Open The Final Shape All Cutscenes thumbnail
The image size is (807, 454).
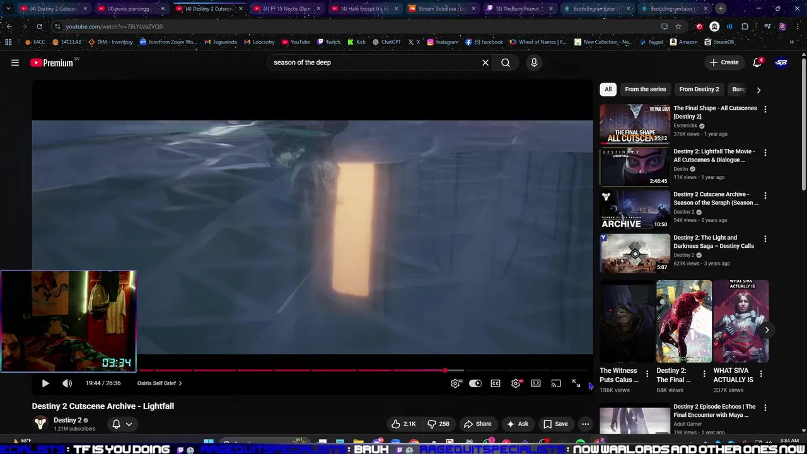click(635, 124)
